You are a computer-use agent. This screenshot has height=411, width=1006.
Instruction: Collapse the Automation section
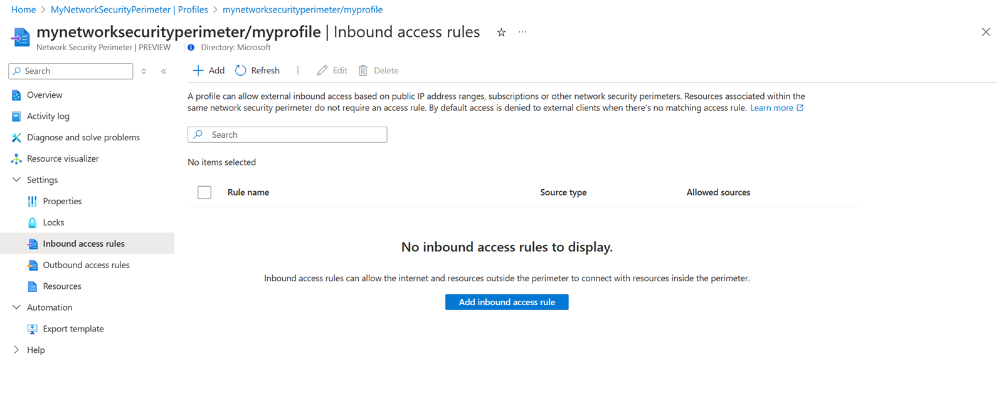click(x=17, y=308)
